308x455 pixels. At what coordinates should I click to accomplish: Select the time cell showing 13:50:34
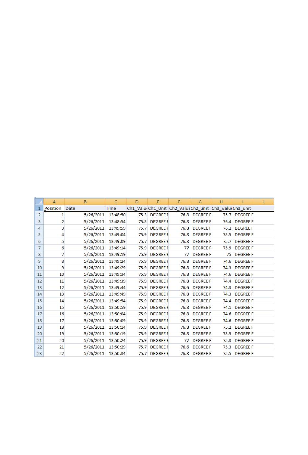[116, 353]
